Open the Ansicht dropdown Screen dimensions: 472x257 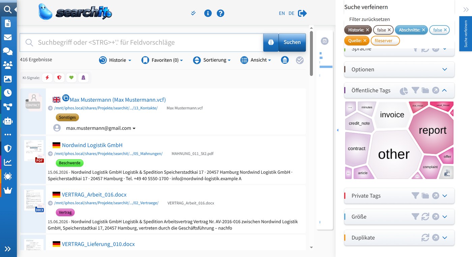[x=256, y=60]
